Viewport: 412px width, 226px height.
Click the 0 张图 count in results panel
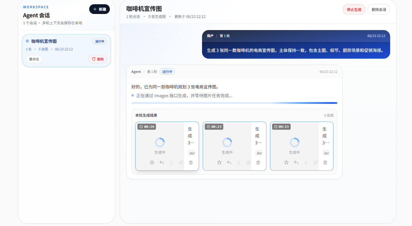click(x=329, y=115)
